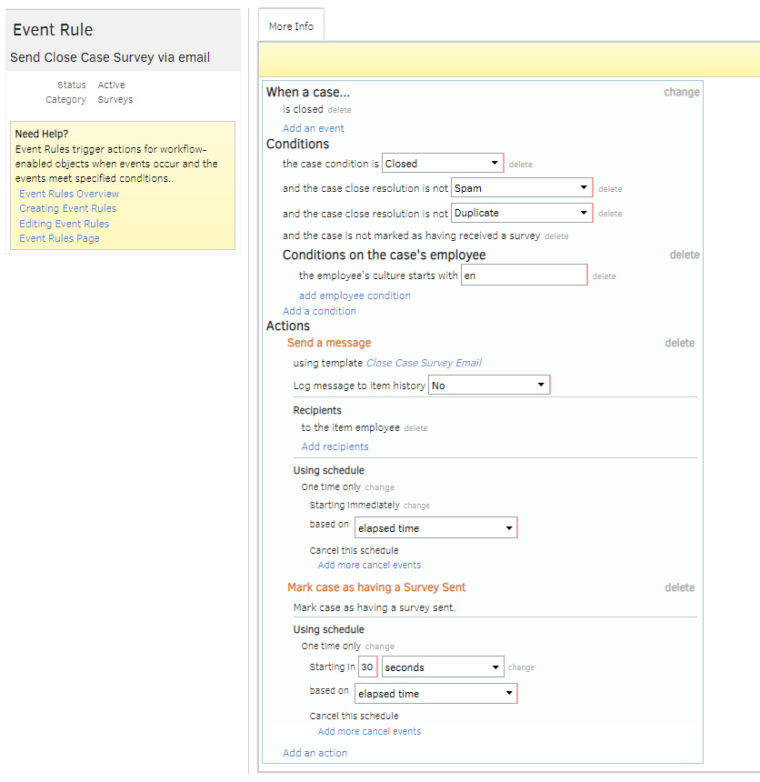Screen dimensions: 760x782
Task: Click change next to When a case
Action: 681,92
